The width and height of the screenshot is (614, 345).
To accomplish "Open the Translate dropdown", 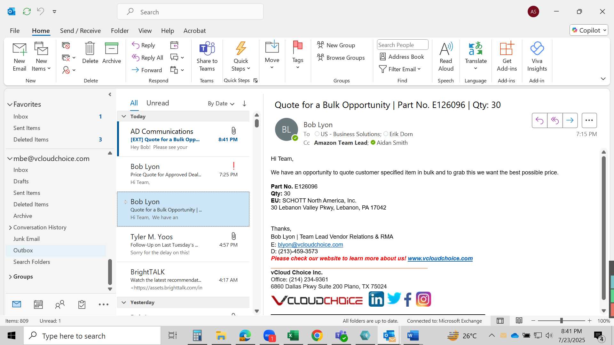I will click(476, 57).
